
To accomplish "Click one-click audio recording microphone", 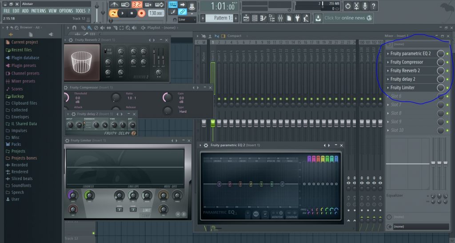I will click(x=365, y=5).
